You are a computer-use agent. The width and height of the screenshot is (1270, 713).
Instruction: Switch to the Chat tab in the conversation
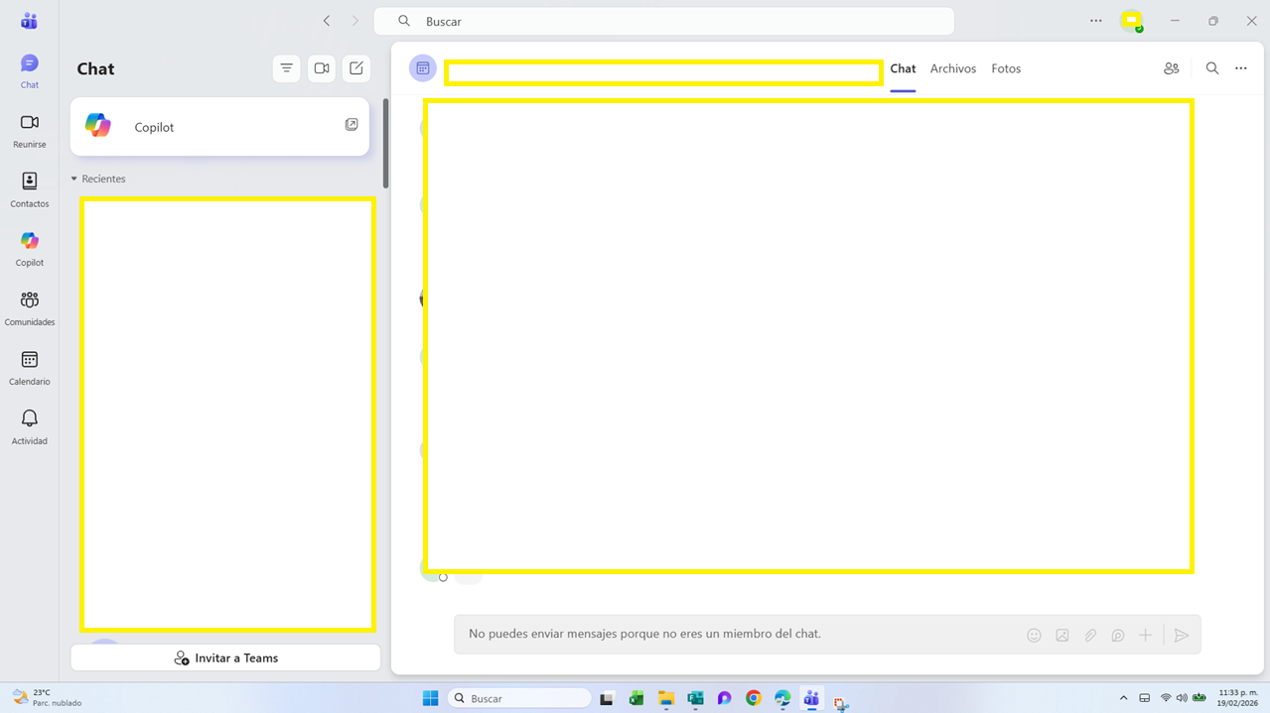[903, 68]
